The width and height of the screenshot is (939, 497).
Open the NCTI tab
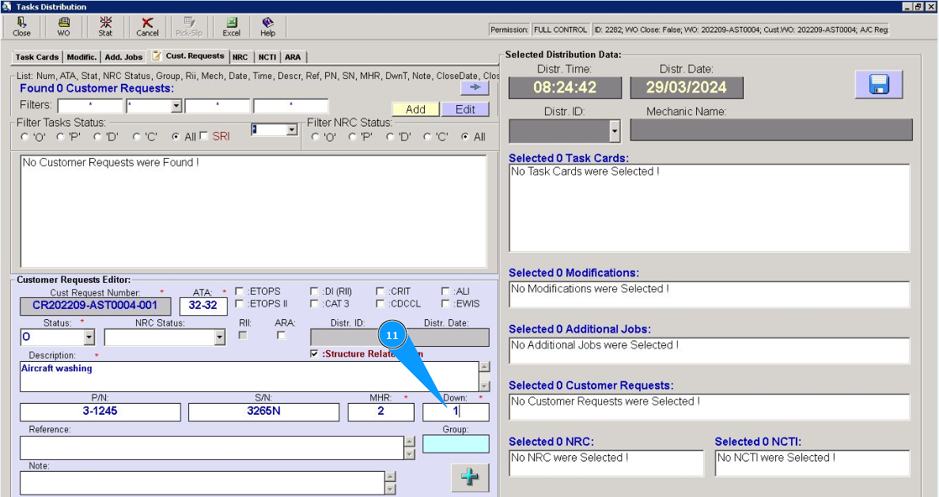click(267, 57)
